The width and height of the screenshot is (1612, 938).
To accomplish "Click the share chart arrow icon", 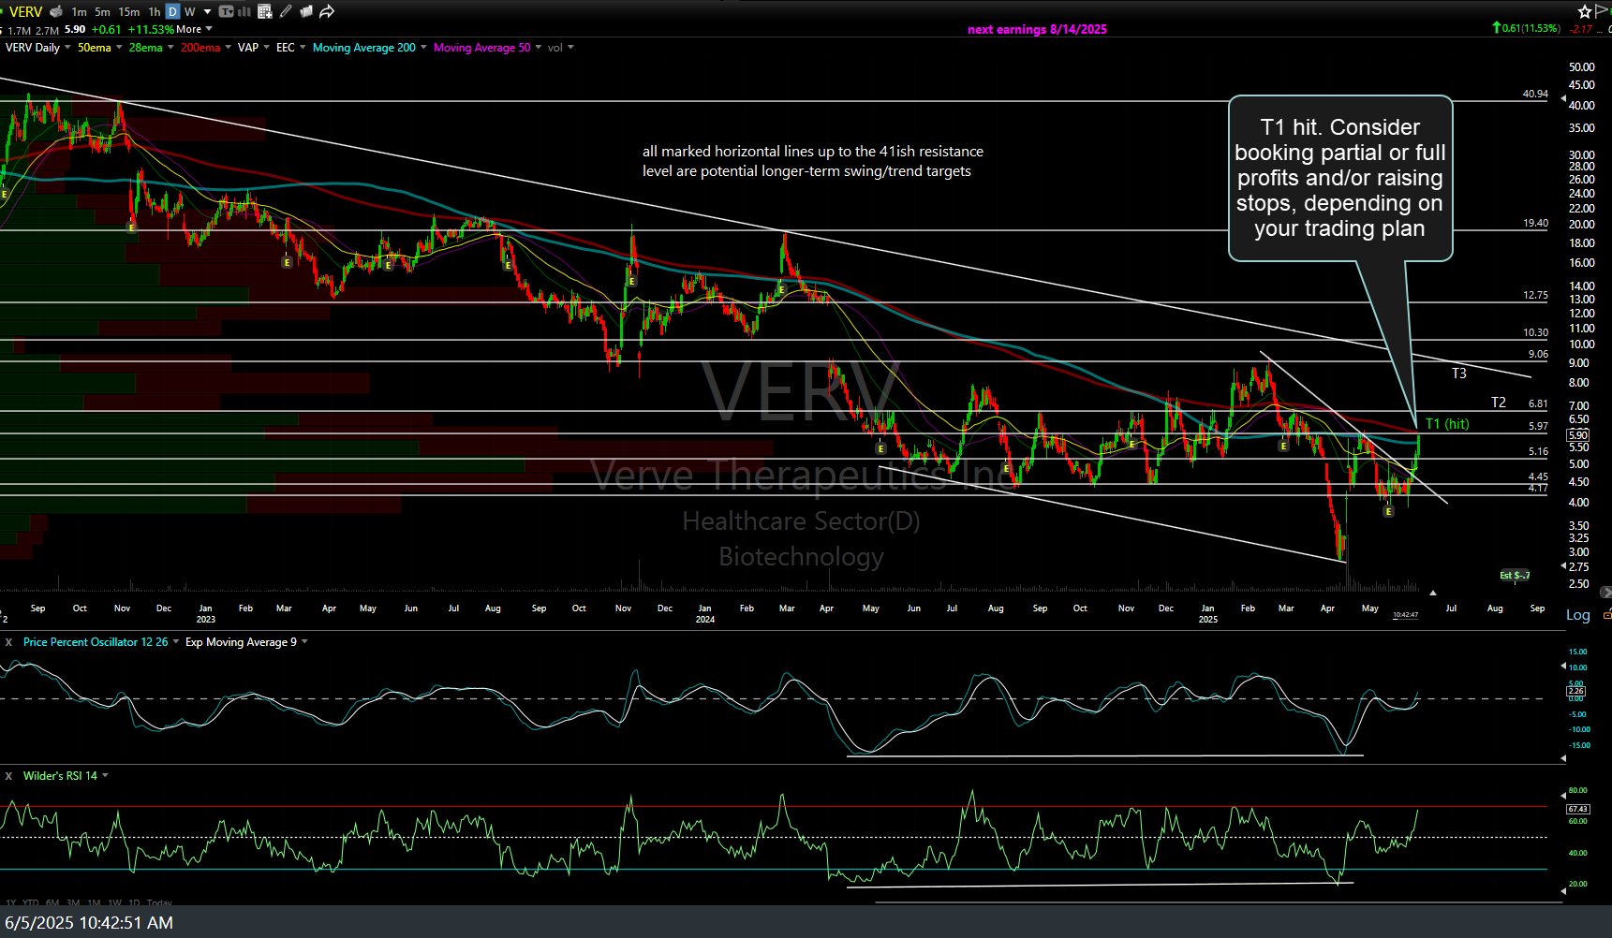I will pos(326,11).
